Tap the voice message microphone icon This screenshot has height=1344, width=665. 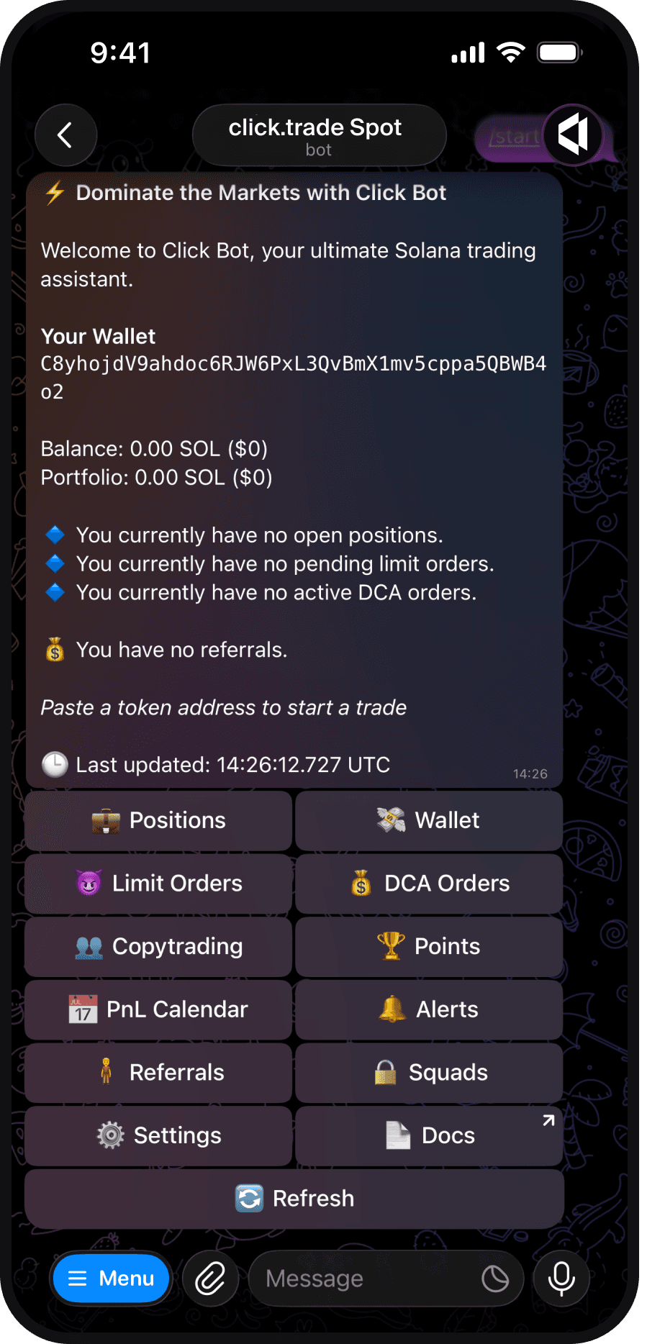tap(561, 1279)
